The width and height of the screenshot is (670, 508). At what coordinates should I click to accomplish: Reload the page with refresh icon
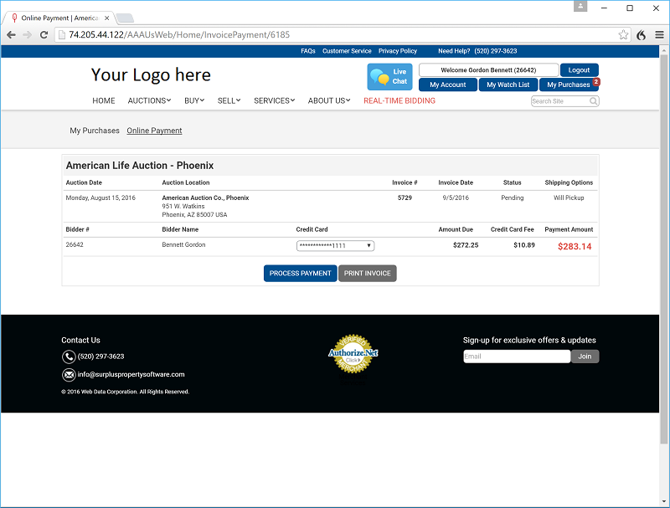point(44,35)
